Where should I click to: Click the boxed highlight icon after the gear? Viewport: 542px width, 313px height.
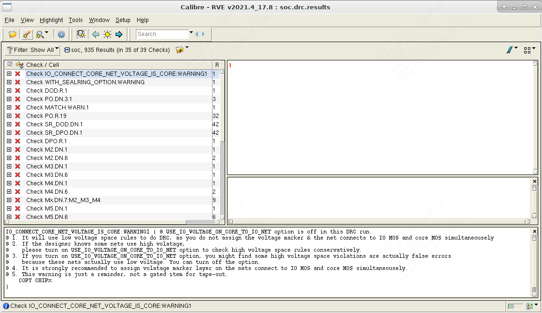(81, 34)
